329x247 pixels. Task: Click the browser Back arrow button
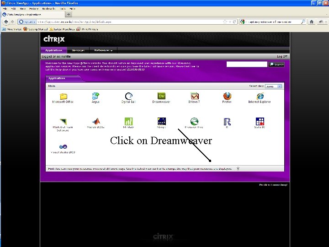coord(6,21)
